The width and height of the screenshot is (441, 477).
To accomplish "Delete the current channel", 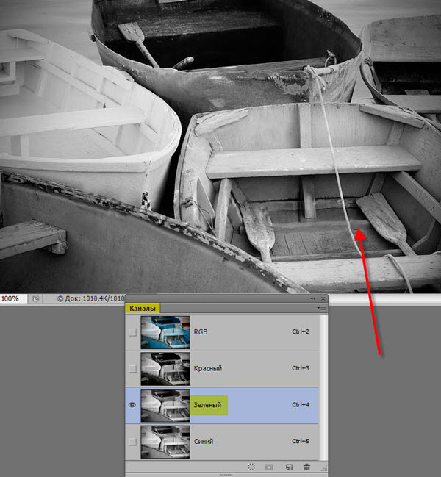I will [306, 467].
